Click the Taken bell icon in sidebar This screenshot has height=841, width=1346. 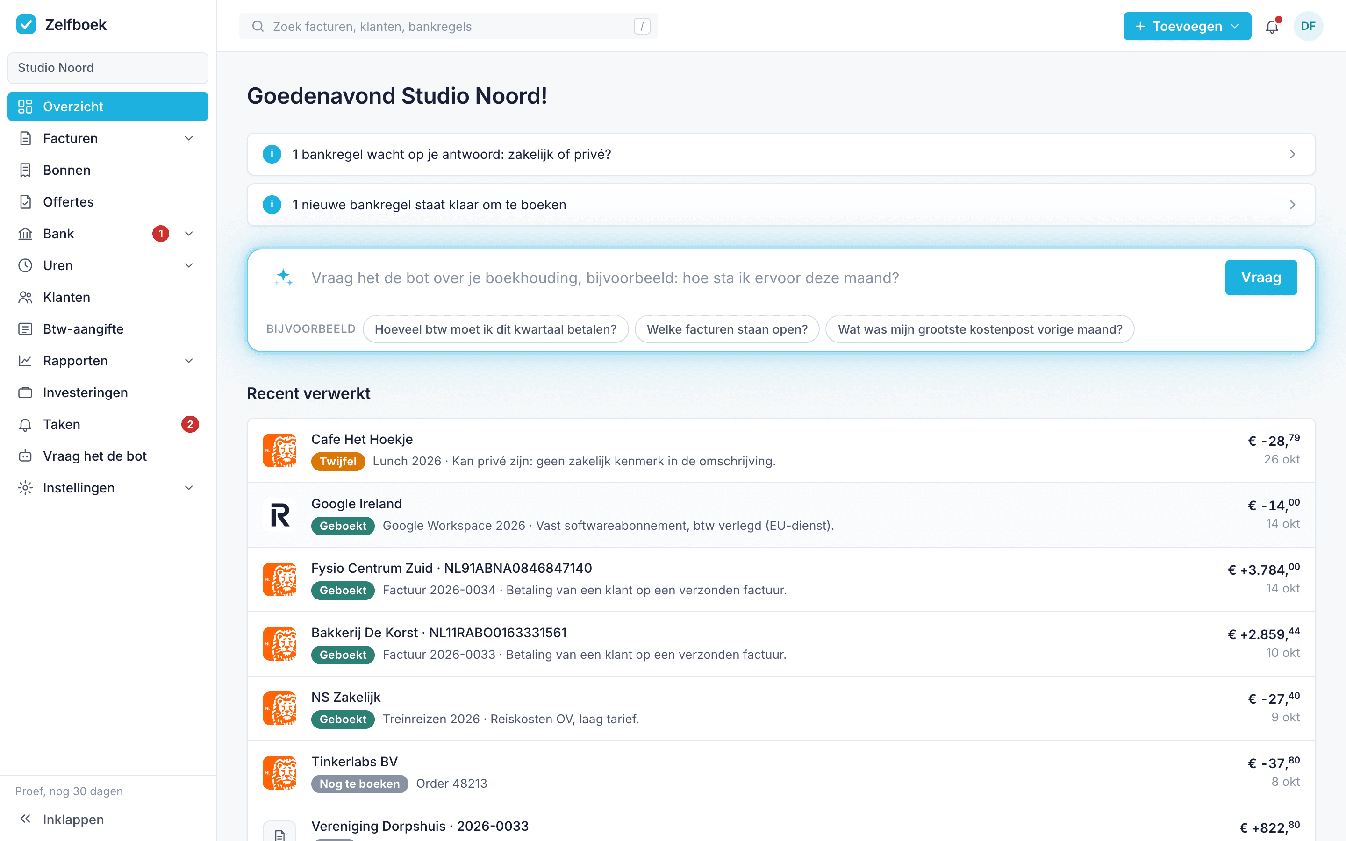pyautogui.click(x=25, y=424)
